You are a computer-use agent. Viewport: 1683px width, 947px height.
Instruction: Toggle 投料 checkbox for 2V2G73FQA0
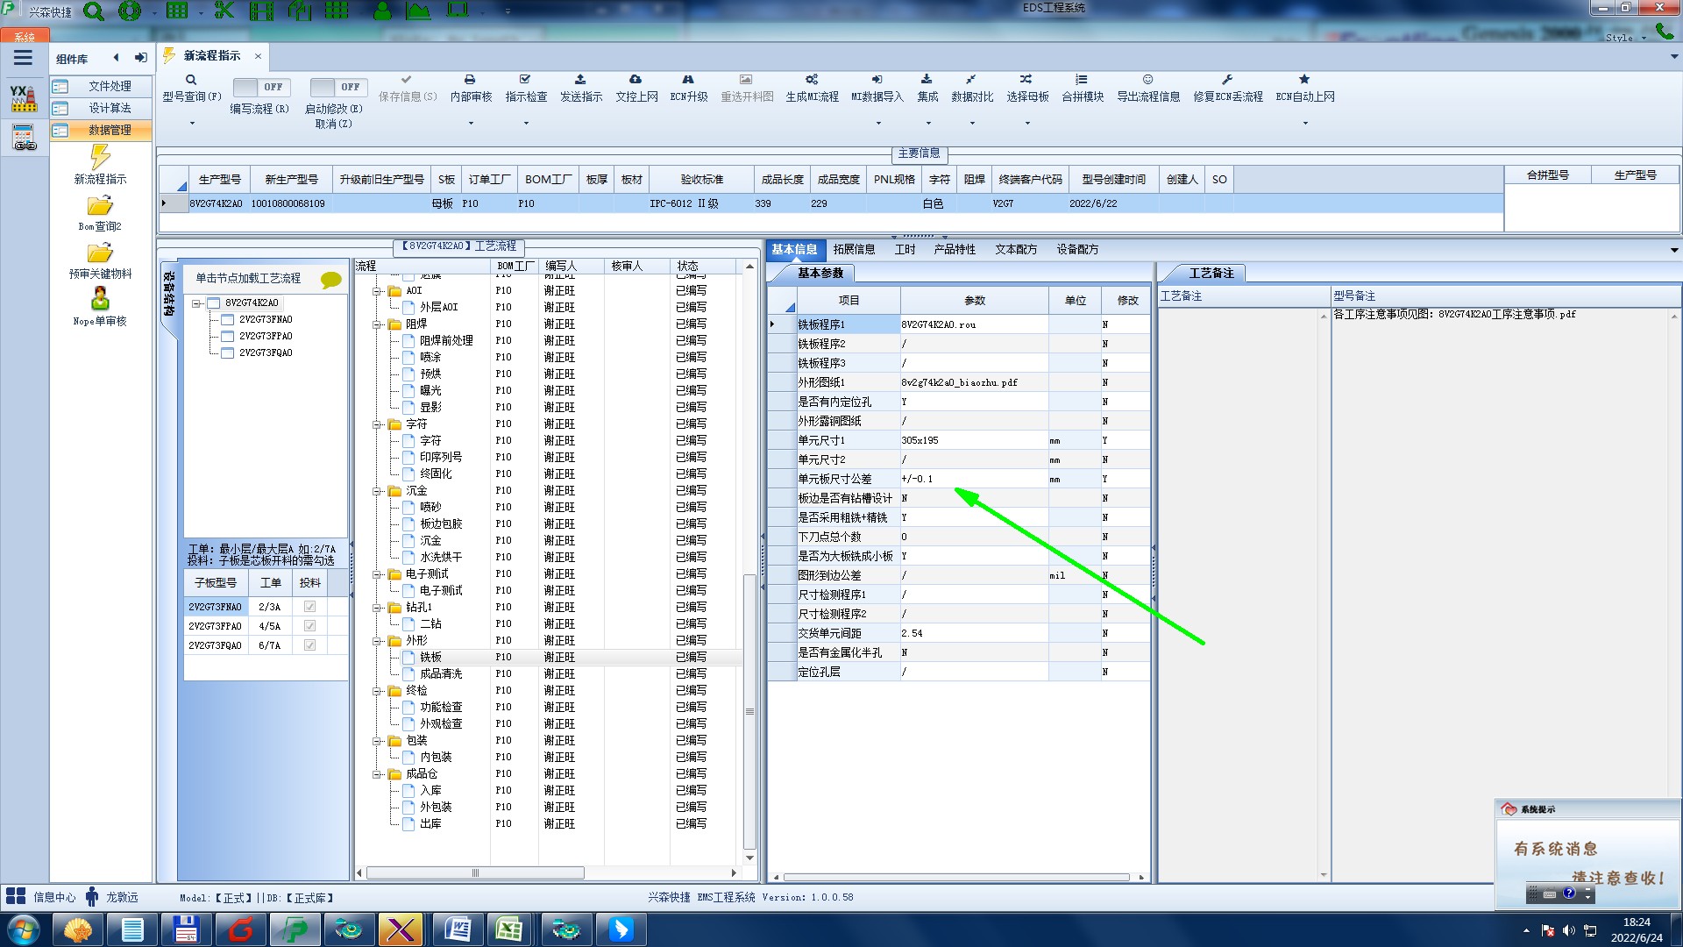coord(309,645)
